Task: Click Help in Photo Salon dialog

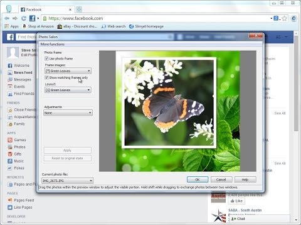Action: (x=245, y=179)
